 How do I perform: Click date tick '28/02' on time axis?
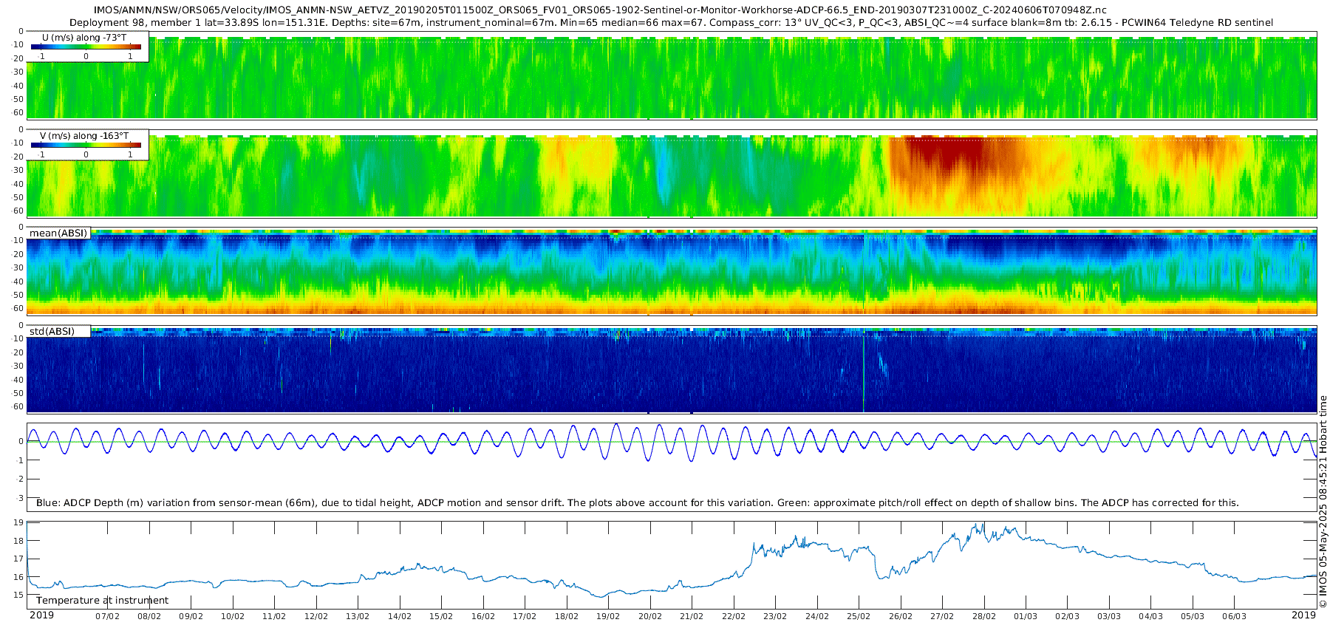[984, 616]
